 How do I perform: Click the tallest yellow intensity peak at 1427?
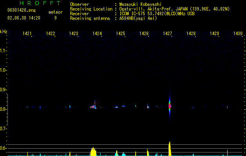[x=170, y=149]
